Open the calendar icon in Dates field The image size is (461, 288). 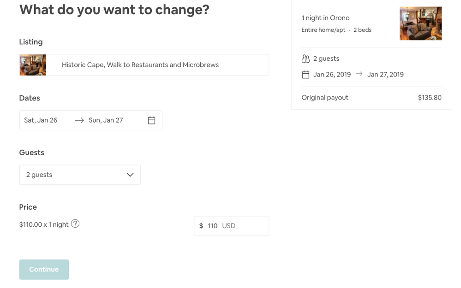(151, 120)
